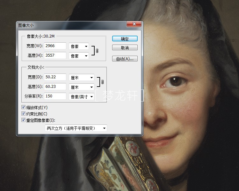
Task: Toggle 缩放样式(Y) checkbox
Action: point(23,107)
